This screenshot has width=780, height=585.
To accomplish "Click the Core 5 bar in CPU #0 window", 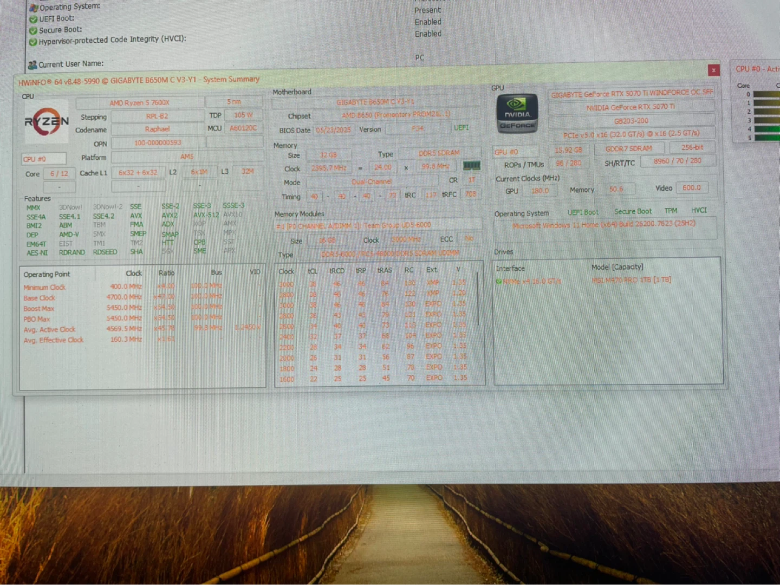I will (x=766, y=138).
